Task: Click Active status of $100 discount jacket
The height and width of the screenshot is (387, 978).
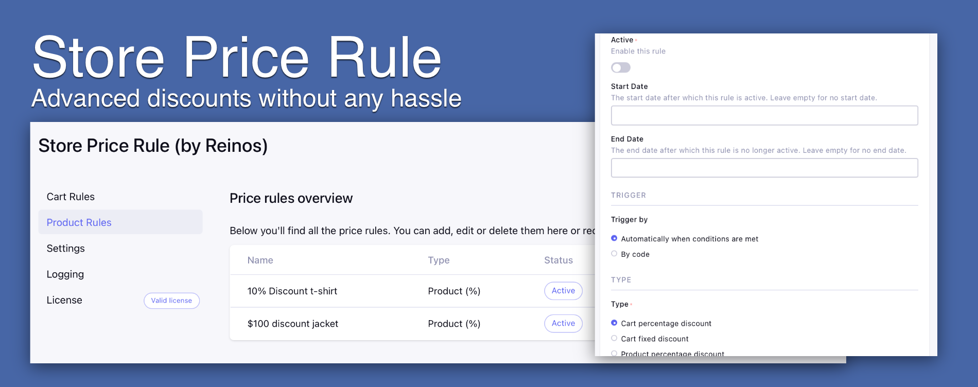Action: 563,323
